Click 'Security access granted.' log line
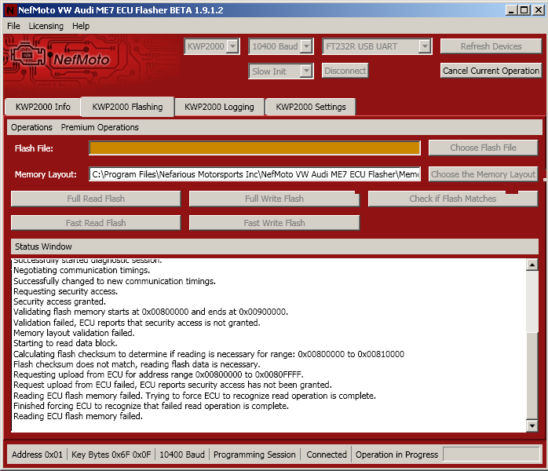 click(60, 301)
